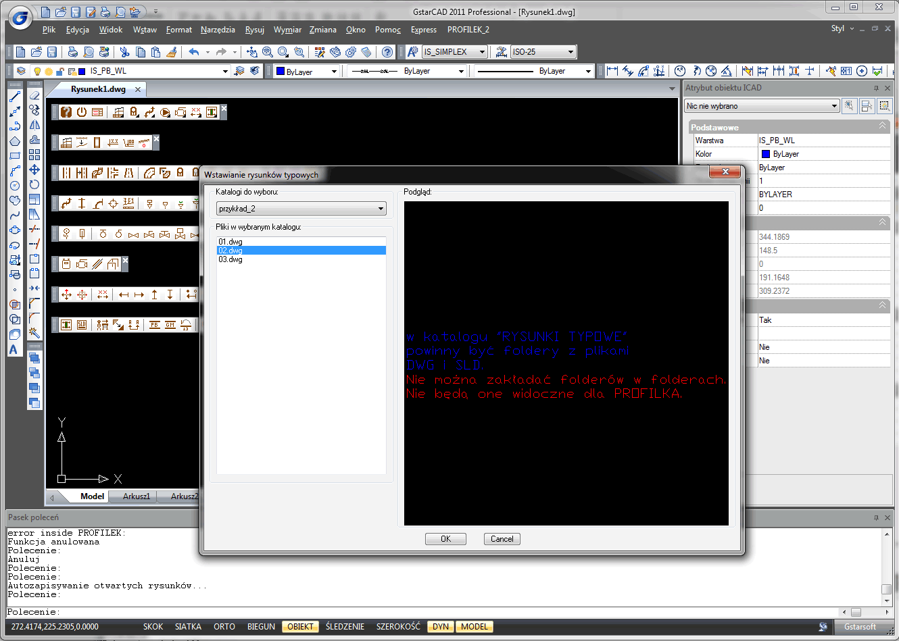Screen dimensions: 899x641
Task: Open the linetype ByLayer dropdown
Action: [407, 71]
